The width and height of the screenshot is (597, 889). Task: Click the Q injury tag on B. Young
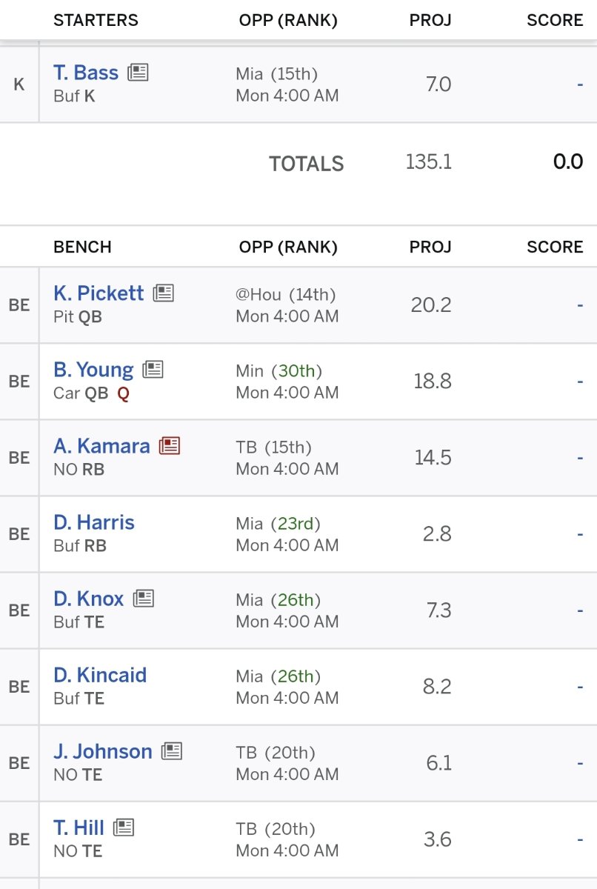(123, 393)
